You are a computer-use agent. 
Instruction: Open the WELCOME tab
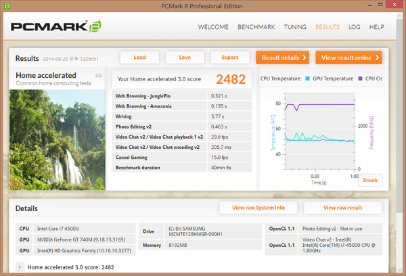pos(212,28)
